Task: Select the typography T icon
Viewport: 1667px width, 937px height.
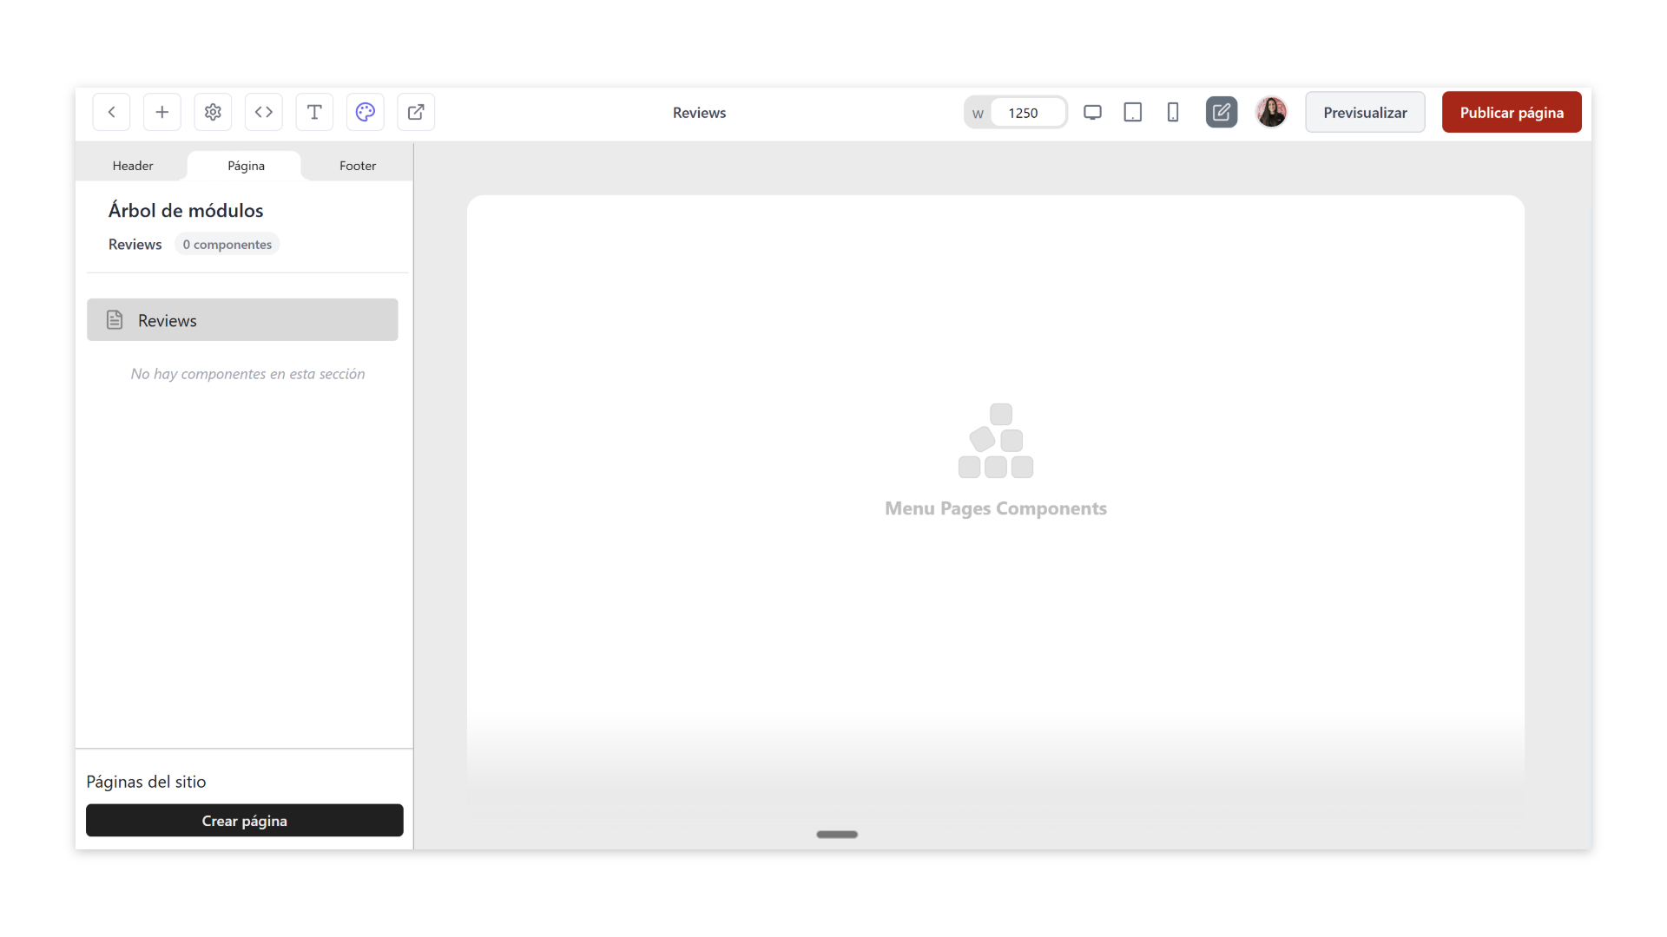Action: click(x=314, y=112)
